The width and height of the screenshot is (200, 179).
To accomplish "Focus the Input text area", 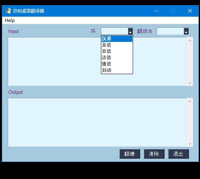I will [97, 62].
